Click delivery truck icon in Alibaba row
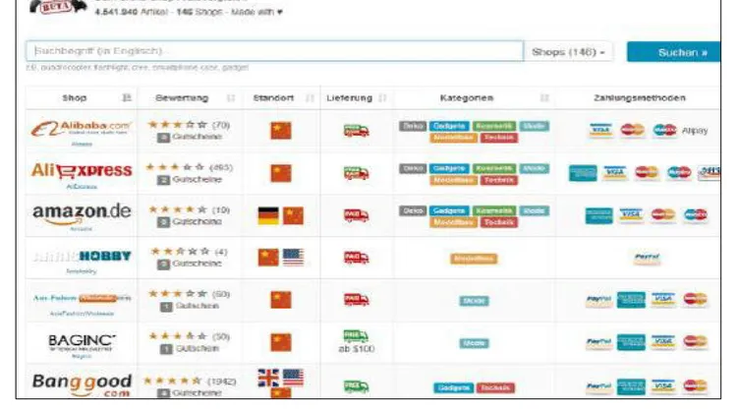This screenshot has width=737, height=414. point(357,131)
